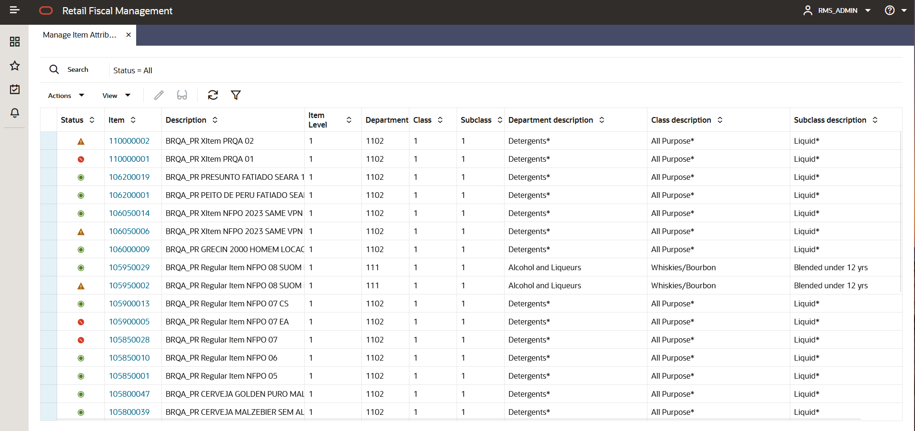Image resolution: width=915 pixels, height=431 pixels.
Task: Sort by the Item column arrows
Action: pos(133,120)
